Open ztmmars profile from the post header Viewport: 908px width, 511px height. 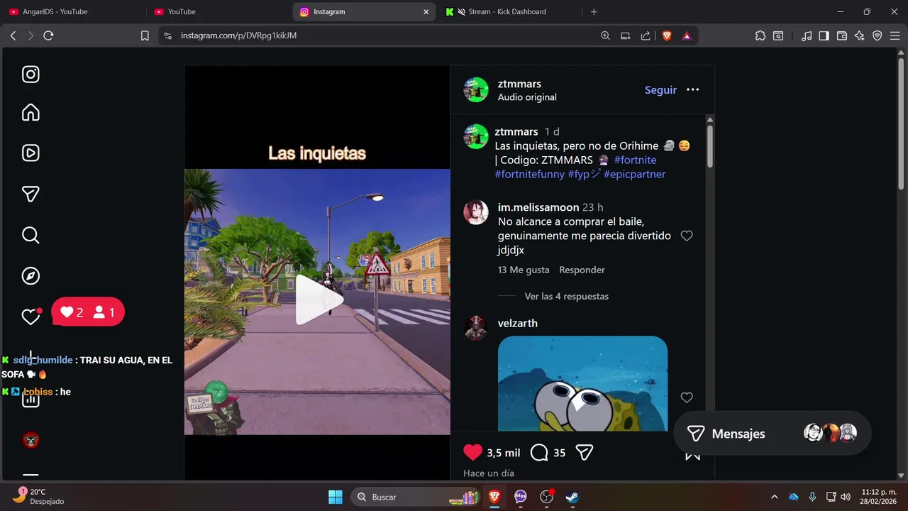pos(519,84)
